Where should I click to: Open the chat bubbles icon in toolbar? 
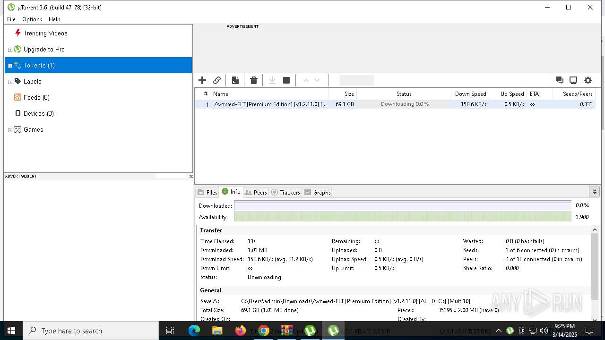click(559, 80)
